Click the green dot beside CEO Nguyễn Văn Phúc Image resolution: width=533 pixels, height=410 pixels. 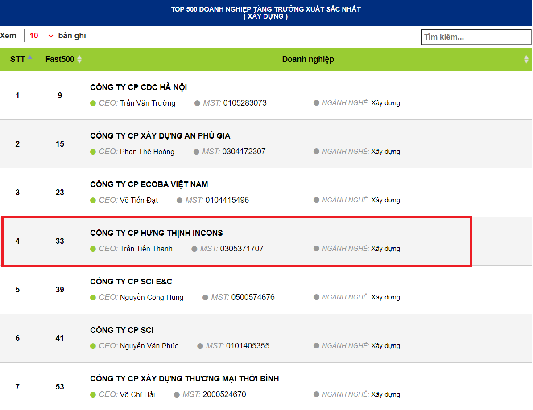(93, 346)
